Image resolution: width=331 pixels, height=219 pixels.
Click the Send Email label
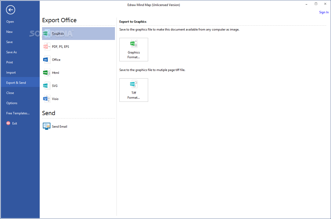point(60,127)
